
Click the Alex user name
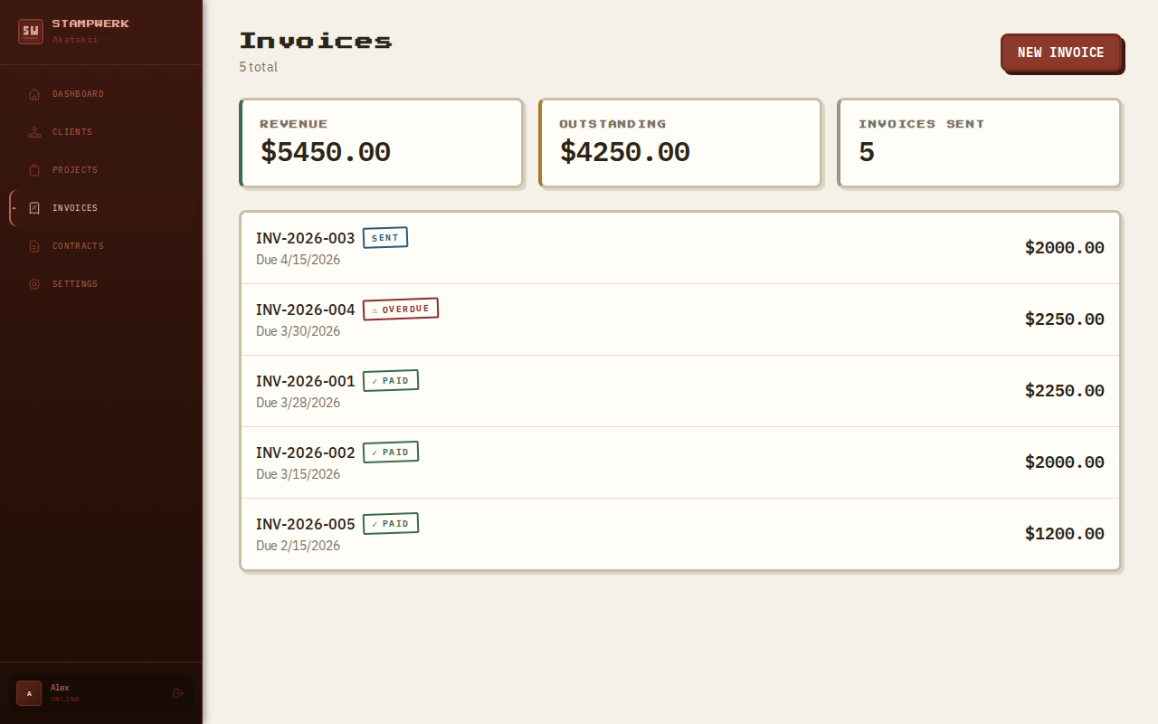point(60,688)
